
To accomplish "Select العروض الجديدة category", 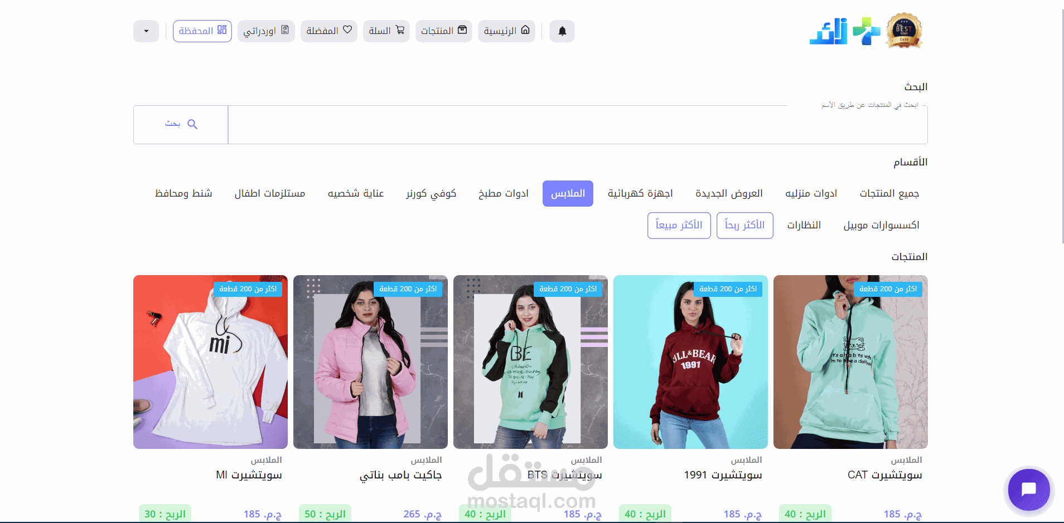I will (x=729, y=193).
